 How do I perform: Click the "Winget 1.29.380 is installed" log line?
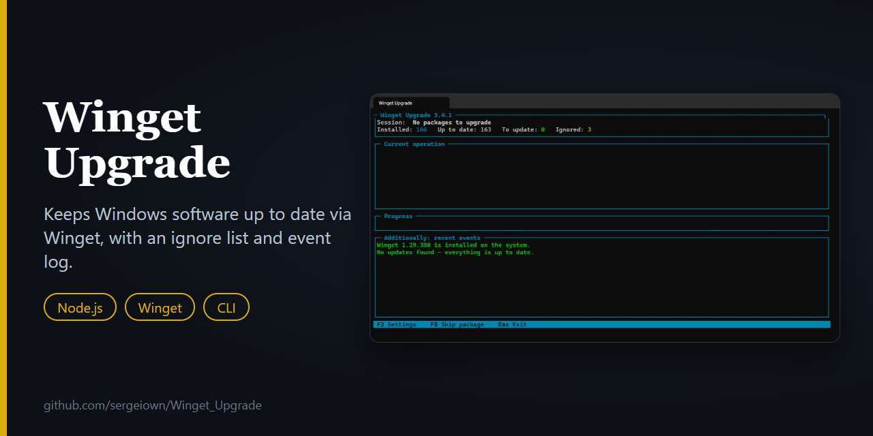point(454,245)
